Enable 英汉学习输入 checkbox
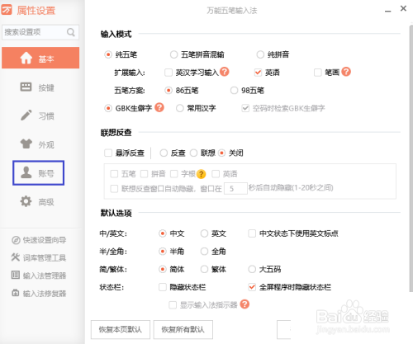The image size is (413, 344). tap(169, 73)
